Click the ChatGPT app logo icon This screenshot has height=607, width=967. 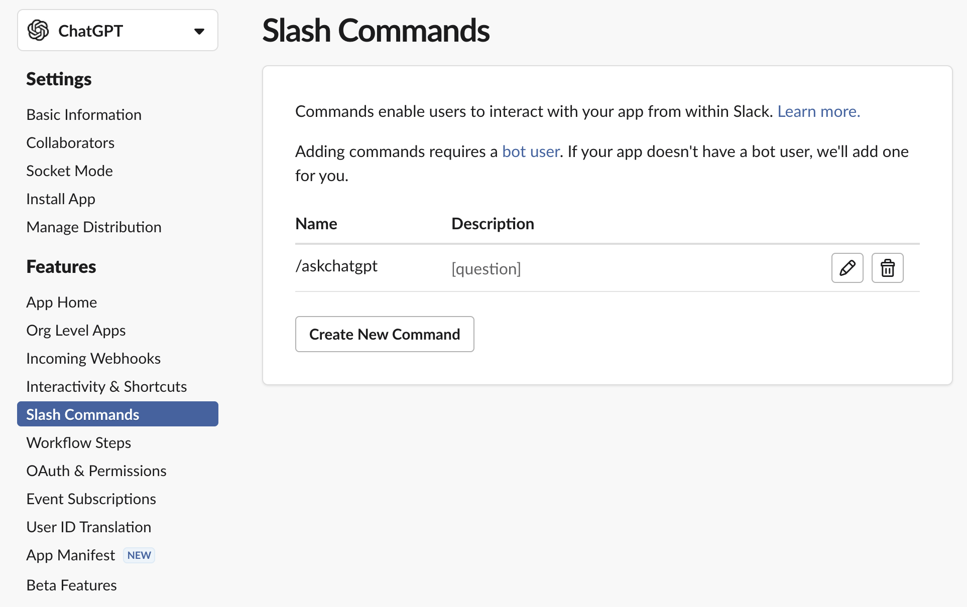tap(38, 31)
